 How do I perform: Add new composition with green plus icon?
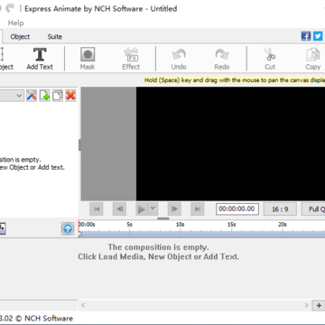(x=44, y=96)
